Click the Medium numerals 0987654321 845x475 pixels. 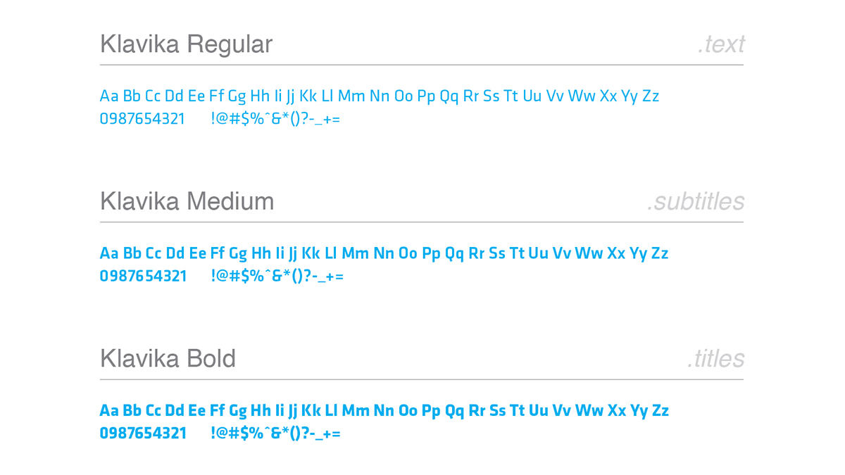coord(144,276)
